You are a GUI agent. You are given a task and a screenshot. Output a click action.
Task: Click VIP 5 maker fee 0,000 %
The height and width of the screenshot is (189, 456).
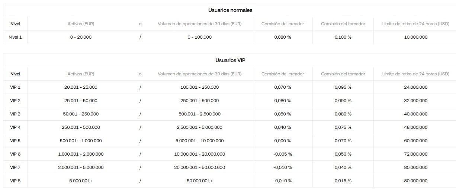[283, 141]
